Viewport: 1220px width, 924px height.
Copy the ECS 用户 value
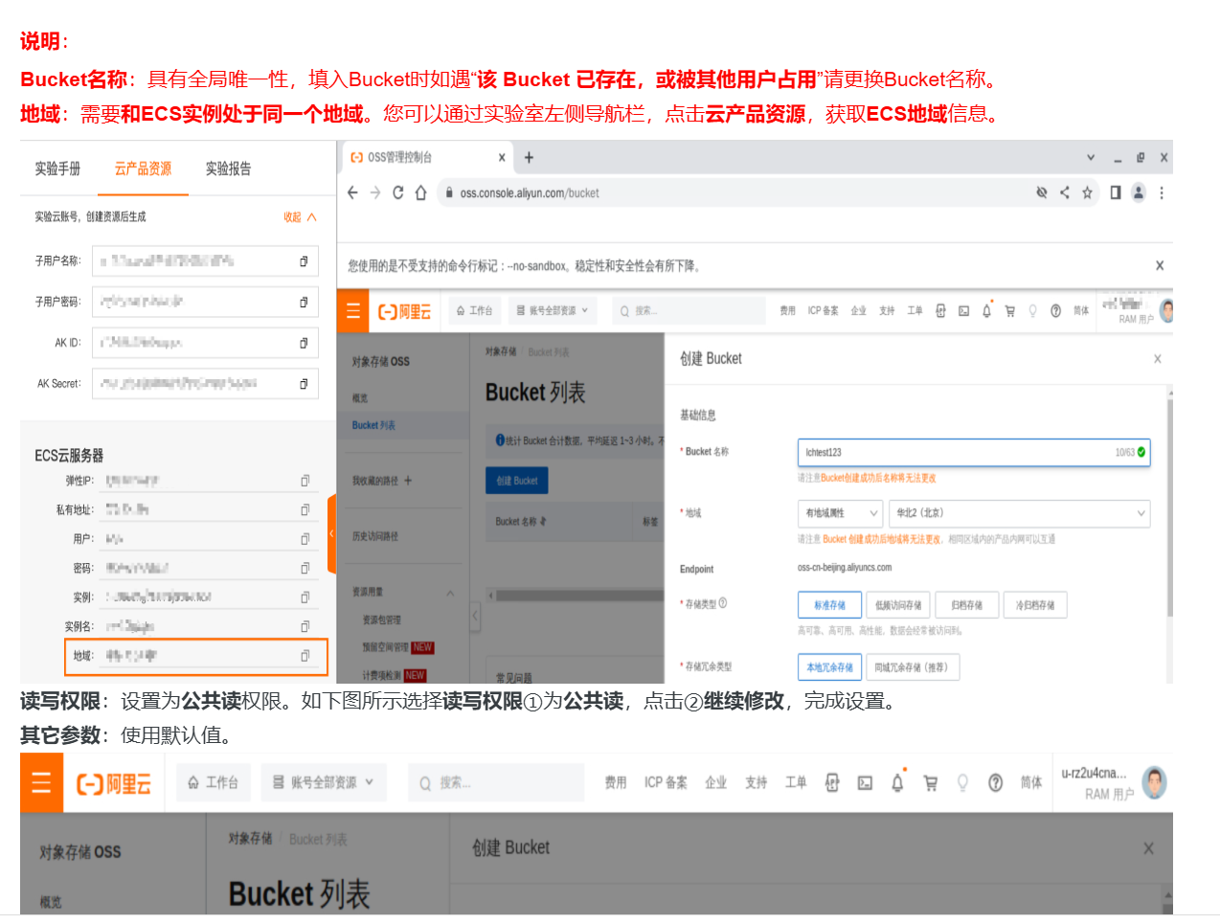pos(305,539)
